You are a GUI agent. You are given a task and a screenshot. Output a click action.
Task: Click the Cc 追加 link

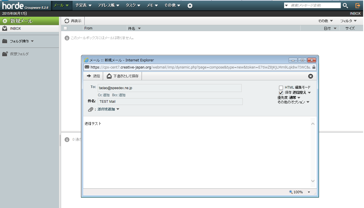point(104,95)
